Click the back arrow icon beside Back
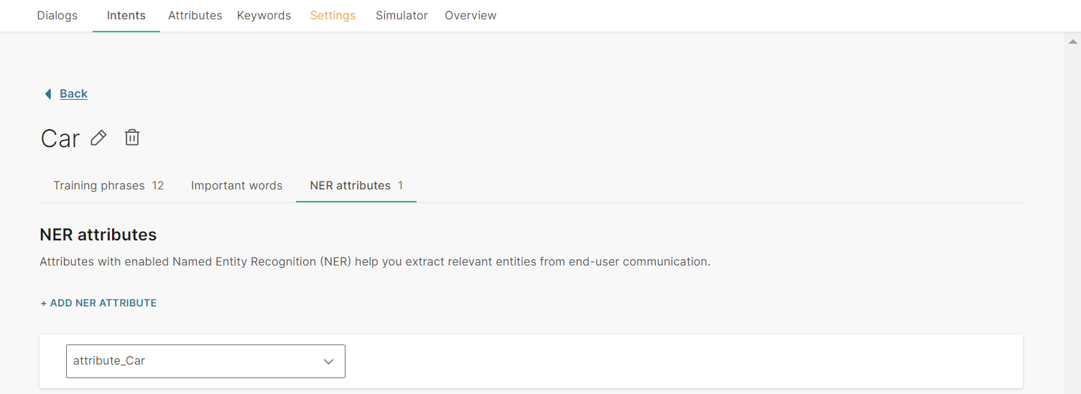The width and height of the screenshot is (1081, 394). coord(48,94)
